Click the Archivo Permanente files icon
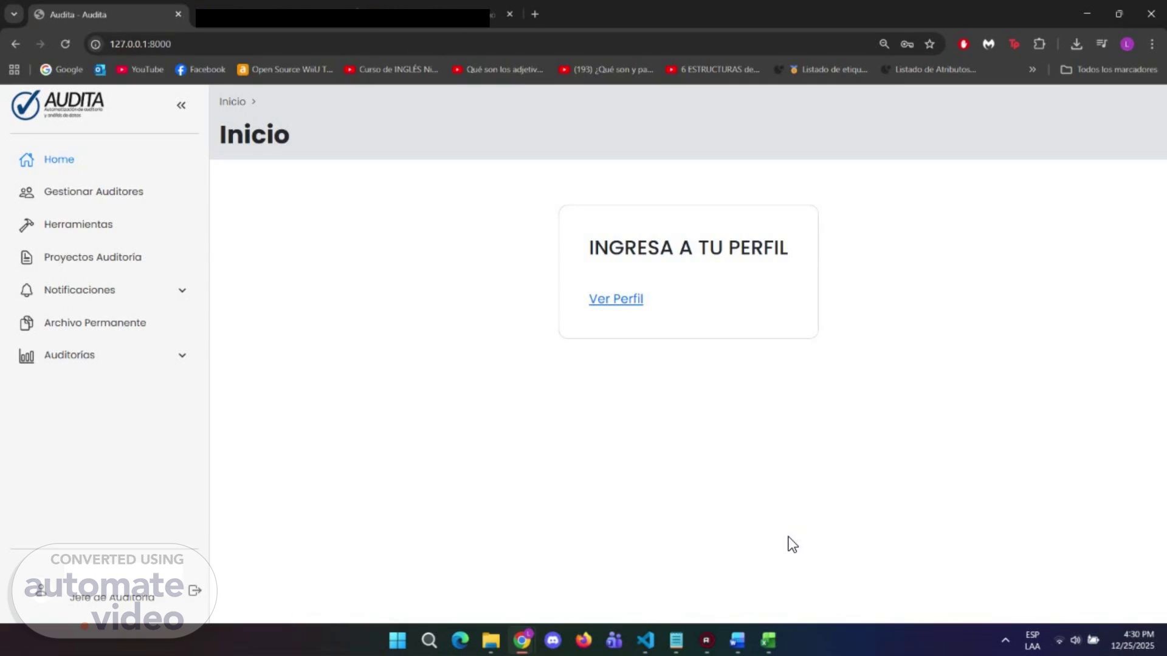The image size is (1167, 656). point(26,323)
